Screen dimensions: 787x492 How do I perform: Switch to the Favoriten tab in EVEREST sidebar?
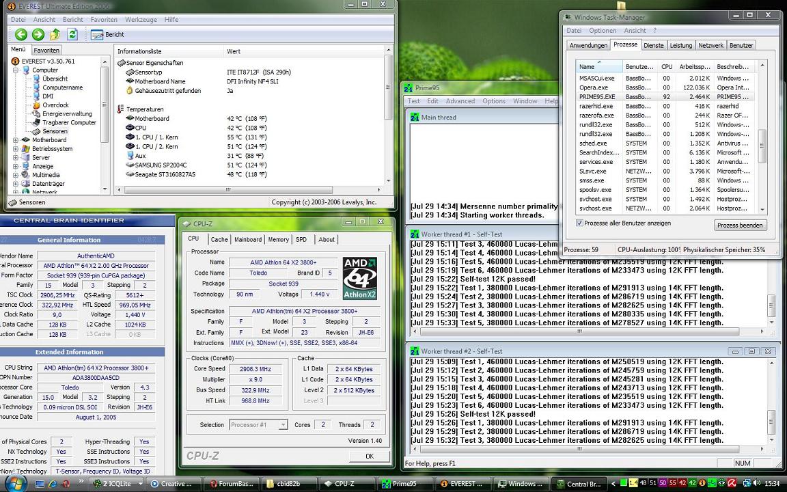coord(46,50)
